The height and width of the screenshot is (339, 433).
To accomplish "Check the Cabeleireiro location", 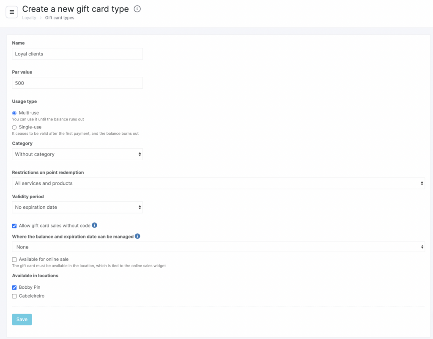I will [14, 296].
